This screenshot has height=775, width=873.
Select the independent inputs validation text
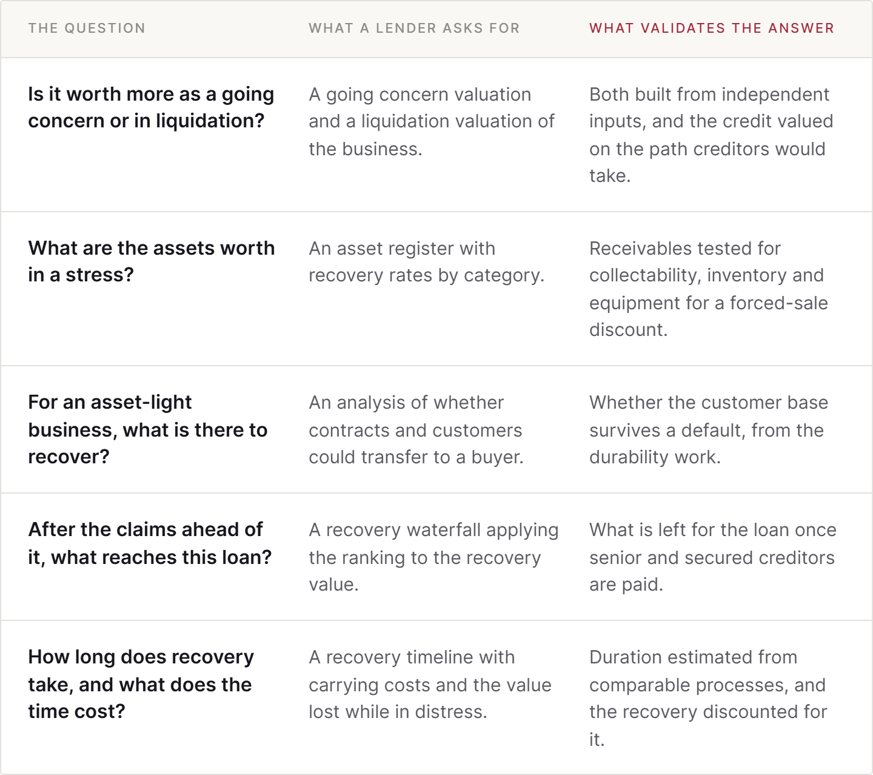coord(711,135)
